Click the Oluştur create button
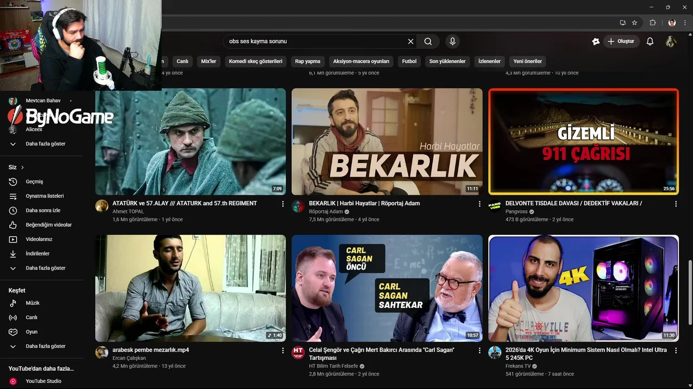Screen dimensions: 693x389 622,42
